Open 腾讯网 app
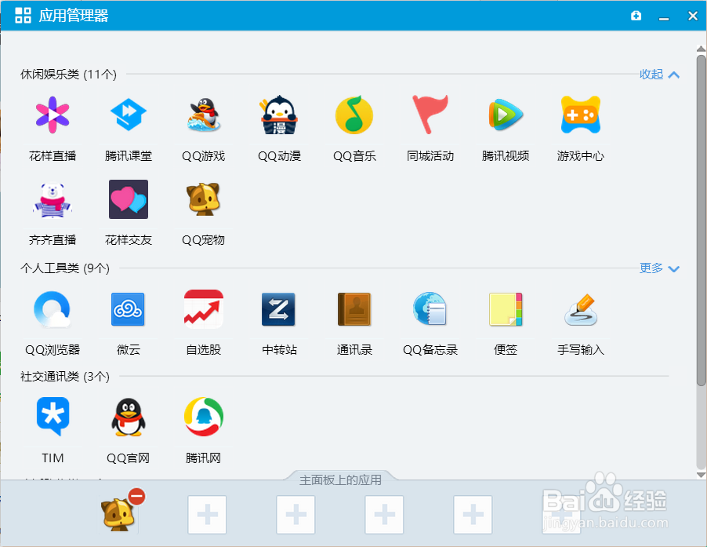The image size is (707, 547). tap(204, 417)
